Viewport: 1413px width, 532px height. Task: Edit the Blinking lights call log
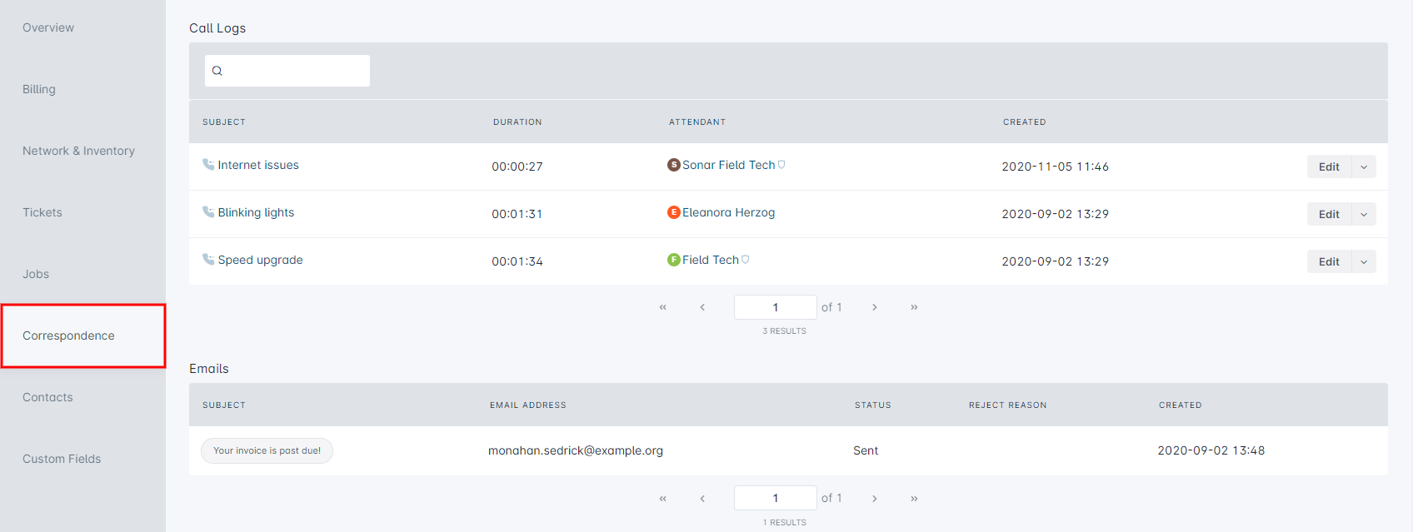click(x=1329, y=214)
